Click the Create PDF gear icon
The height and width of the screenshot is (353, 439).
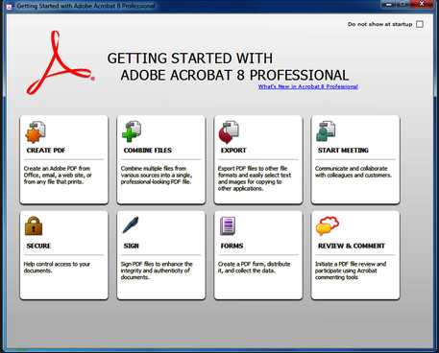[36, 131]
